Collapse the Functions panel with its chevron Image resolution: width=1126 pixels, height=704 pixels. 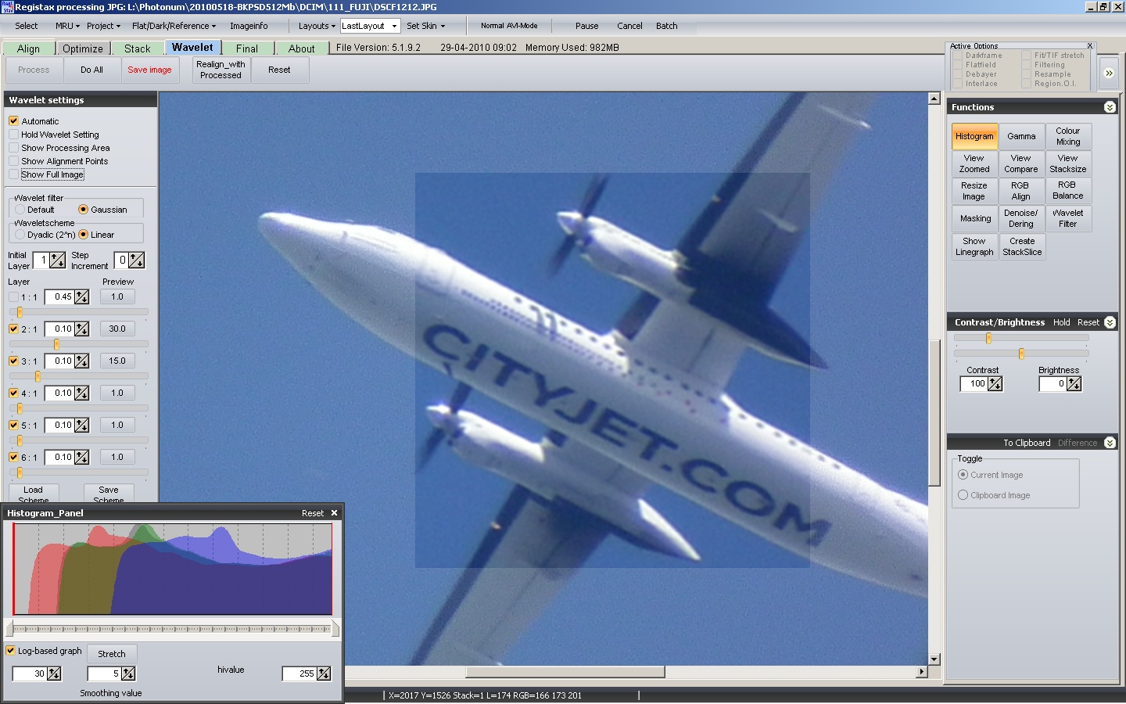pos(1110,107)
